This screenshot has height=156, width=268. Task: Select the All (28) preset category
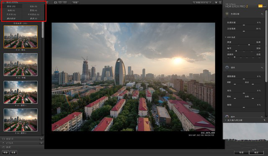(11, 6)
